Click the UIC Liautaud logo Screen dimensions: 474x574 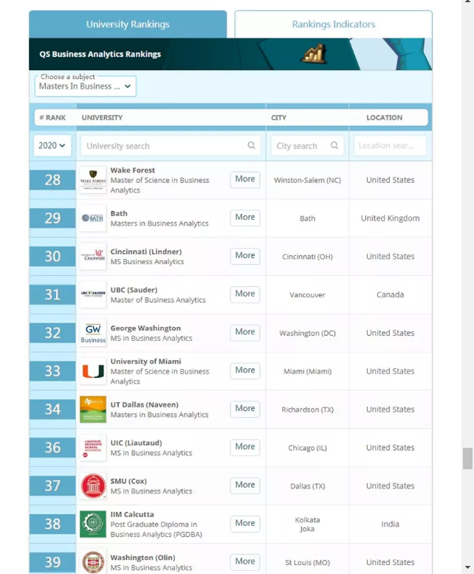93,447
